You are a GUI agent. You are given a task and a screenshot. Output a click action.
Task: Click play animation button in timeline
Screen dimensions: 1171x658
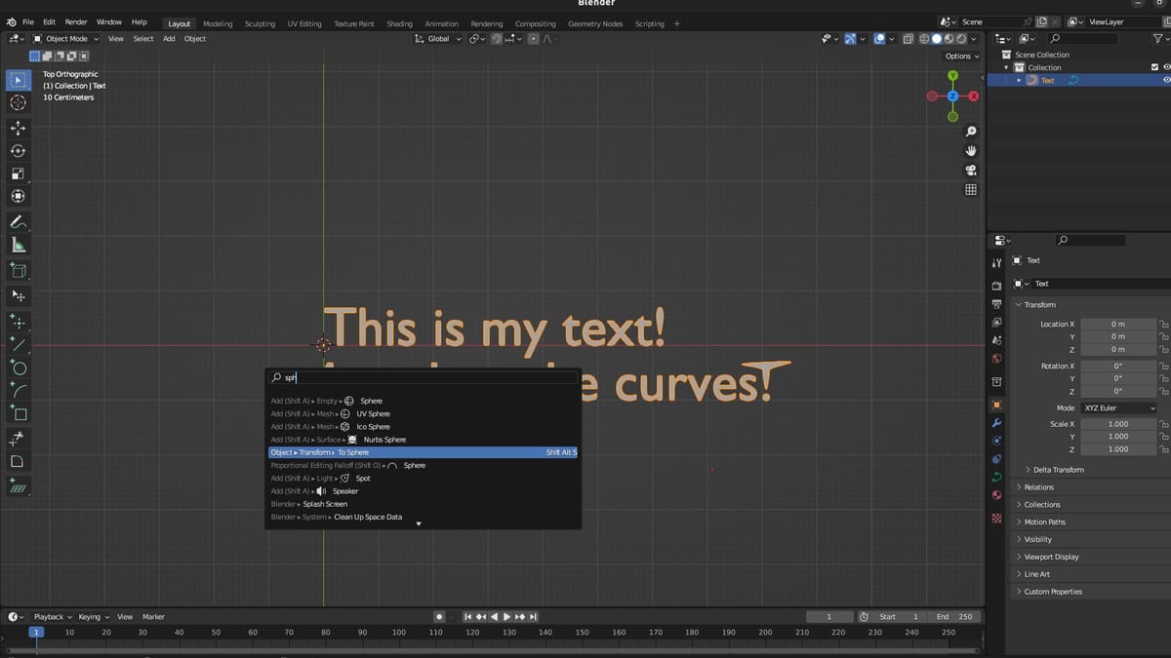click(506, 617)
